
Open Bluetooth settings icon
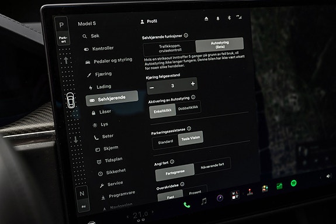229,18
